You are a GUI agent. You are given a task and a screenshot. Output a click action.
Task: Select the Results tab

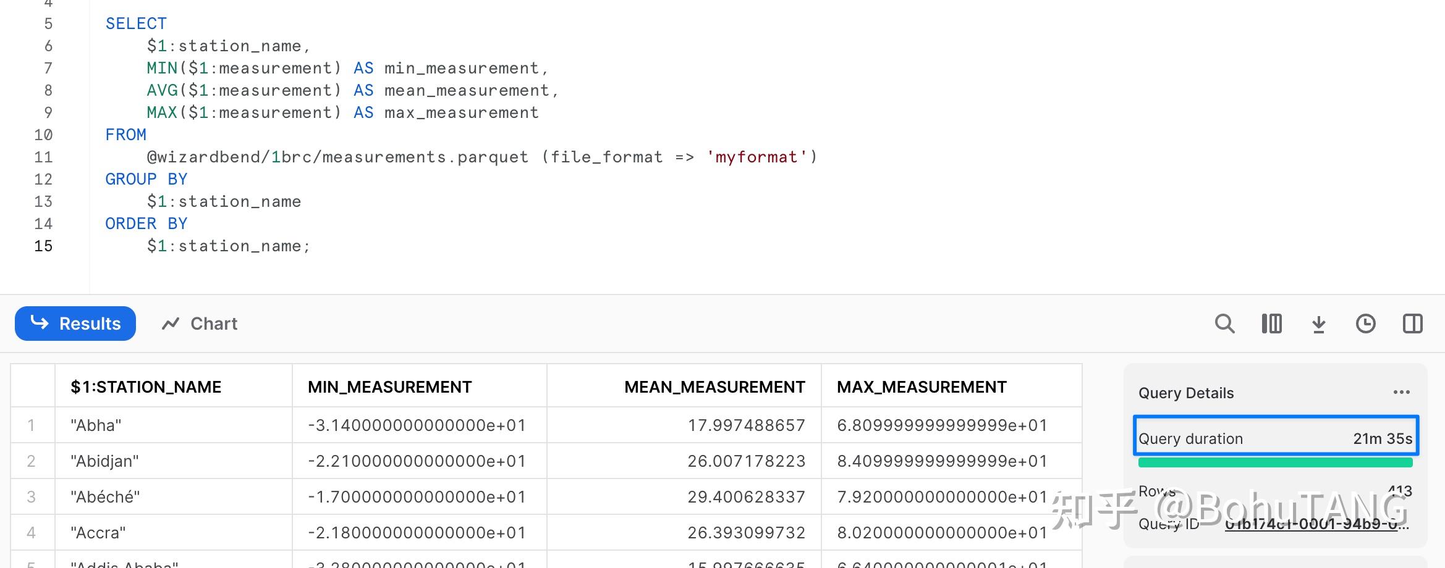point(75,324)
